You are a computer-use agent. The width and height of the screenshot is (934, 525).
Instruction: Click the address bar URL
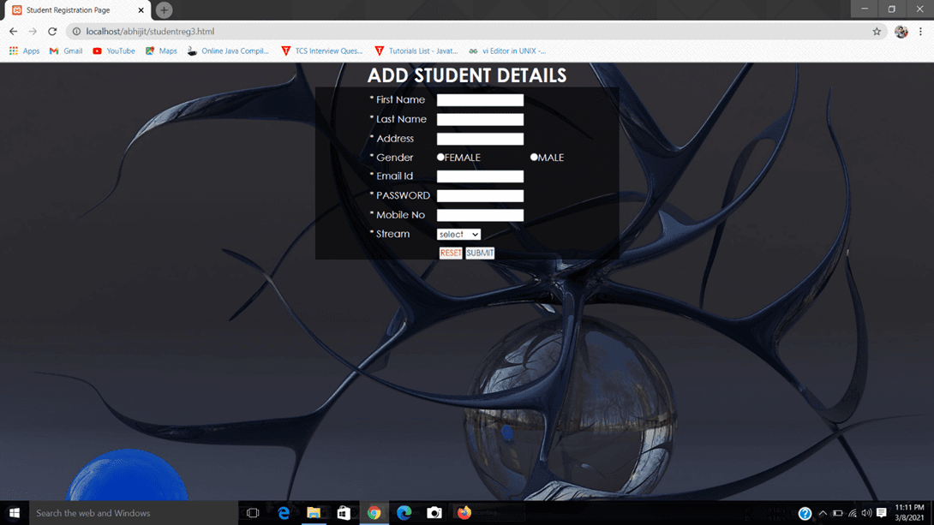pos(150,32)
